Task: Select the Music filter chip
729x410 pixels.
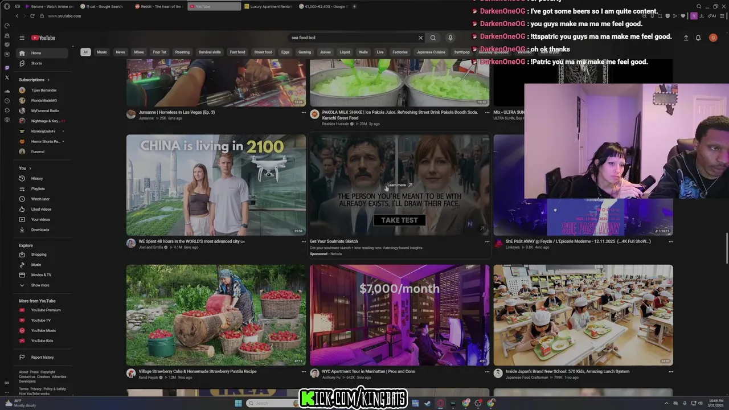Action: [101, 52]
